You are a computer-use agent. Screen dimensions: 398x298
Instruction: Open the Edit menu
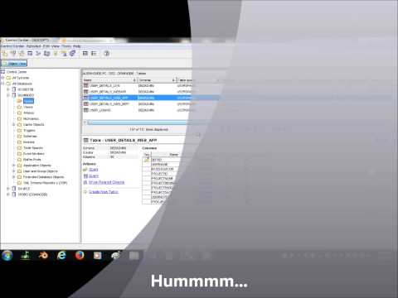46,46
